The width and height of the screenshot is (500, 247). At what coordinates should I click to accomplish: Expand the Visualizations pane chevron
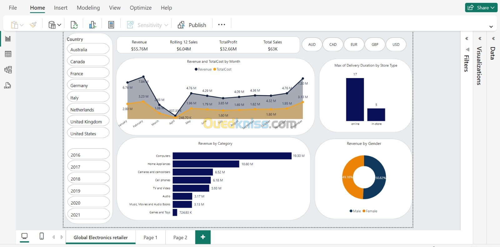[480, 39]
